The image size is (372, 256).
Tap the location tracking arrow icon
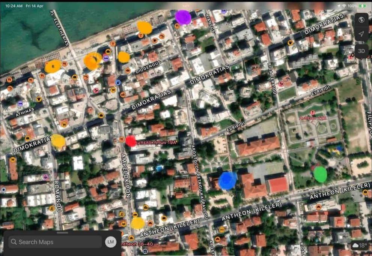coord(361,34)
